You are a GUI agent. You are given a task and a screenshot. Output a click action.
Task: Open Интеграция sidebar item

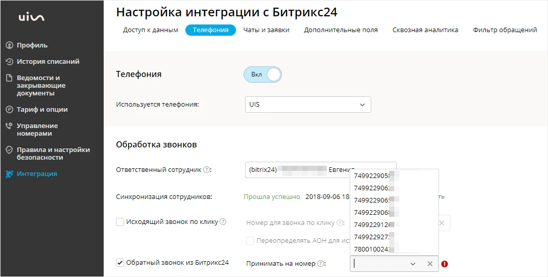click(x=37, y=174)
